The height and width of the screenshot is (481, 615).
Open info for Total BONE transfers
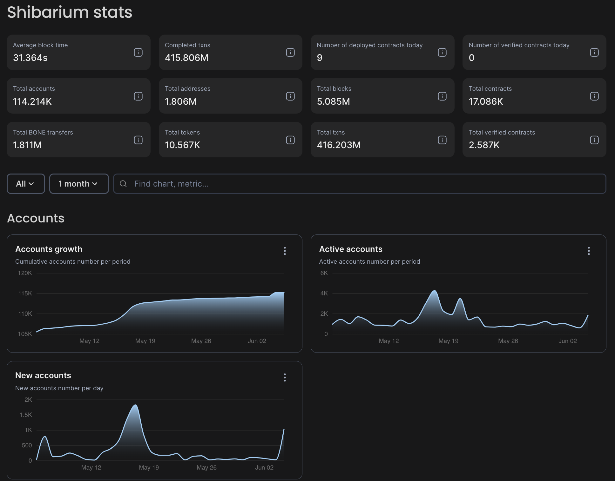pos(138,140)
